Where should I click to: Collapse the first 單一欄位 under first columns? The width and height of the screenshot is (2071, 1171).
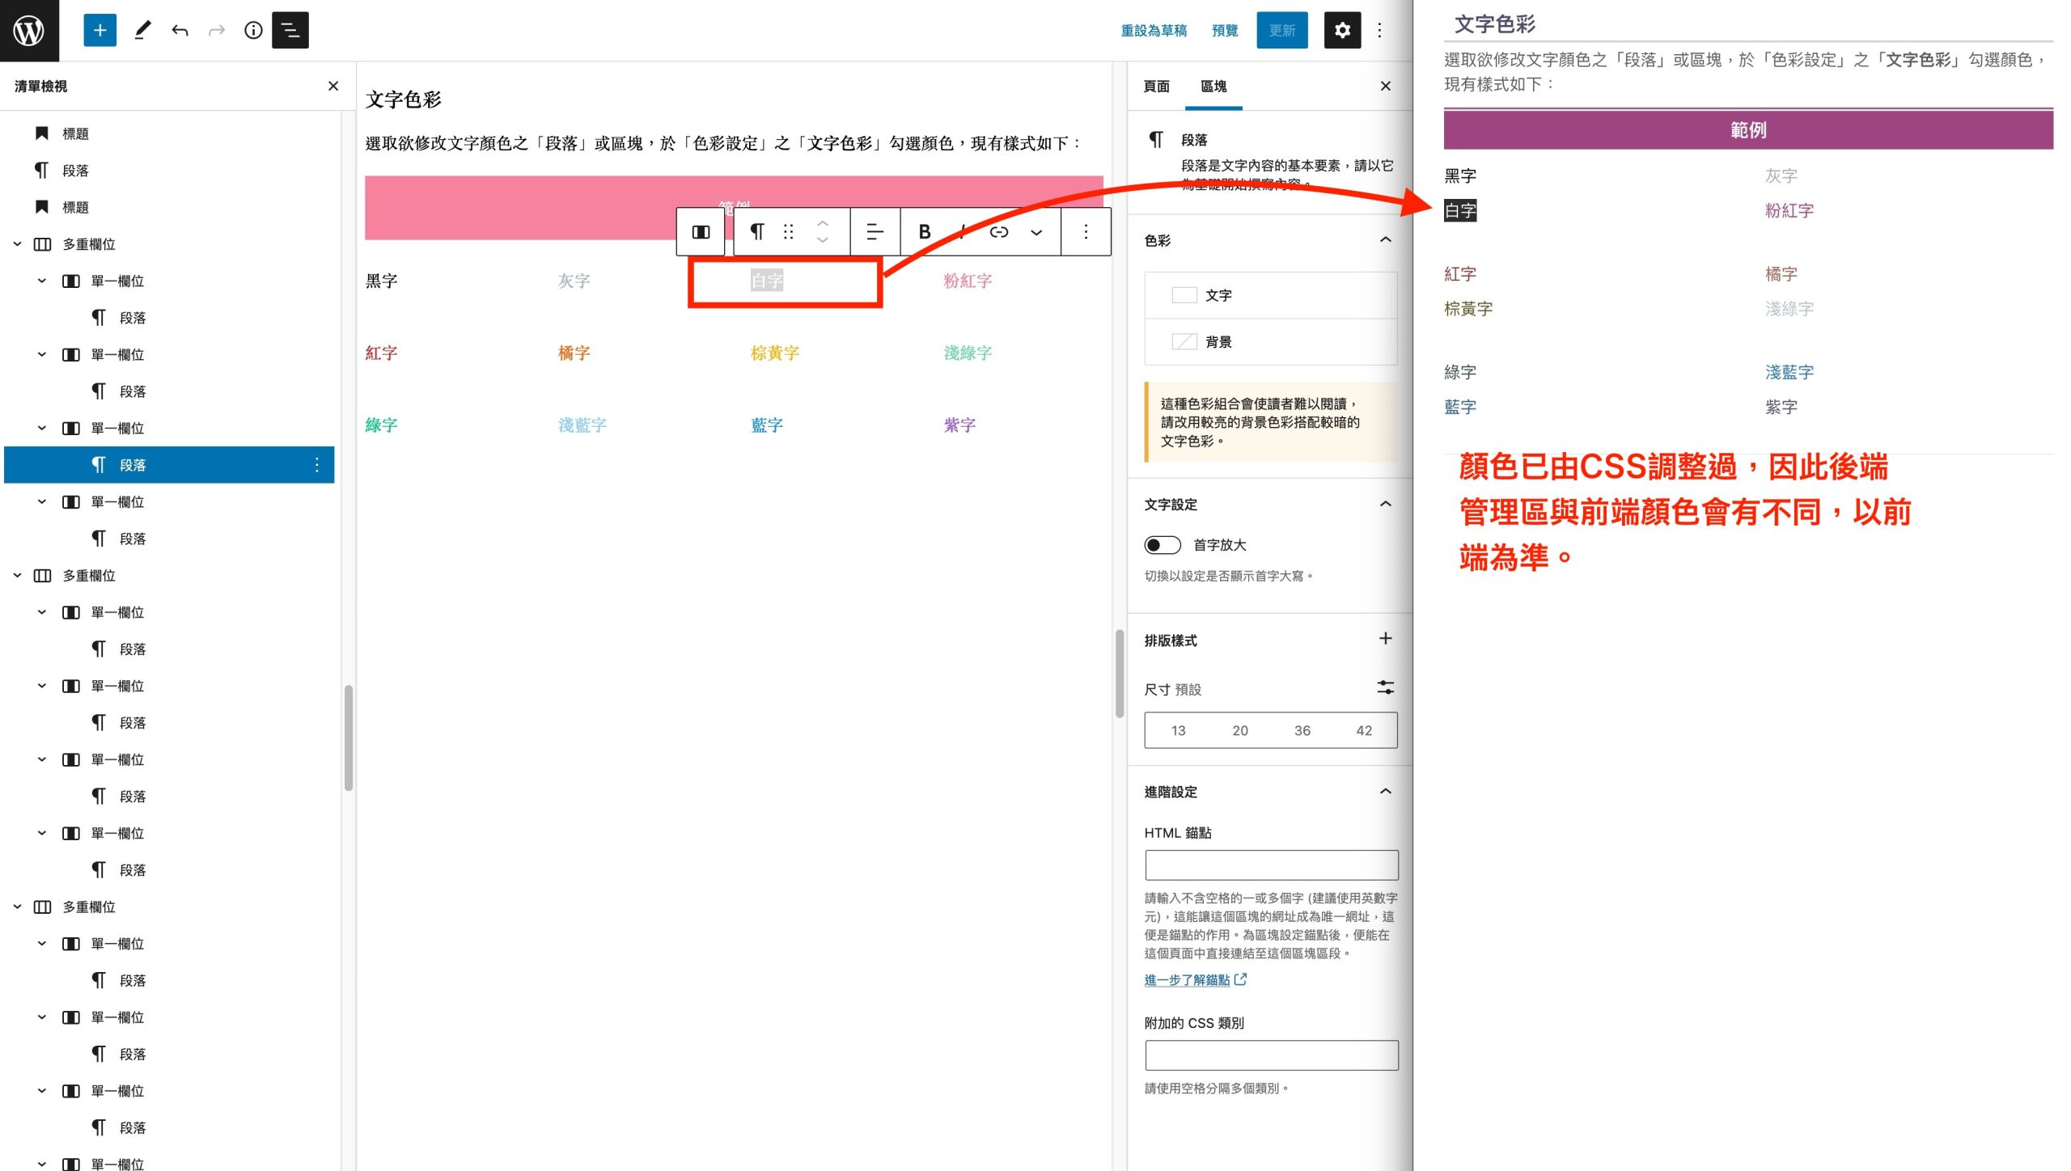[x=42, y=281]
